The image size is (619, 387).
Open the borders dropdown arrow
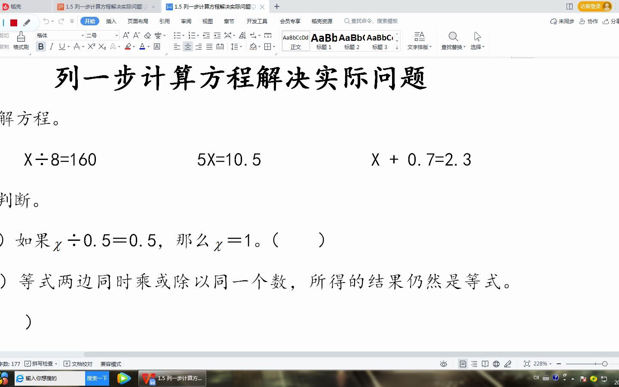pyautogui.click(x=274, y=46)
